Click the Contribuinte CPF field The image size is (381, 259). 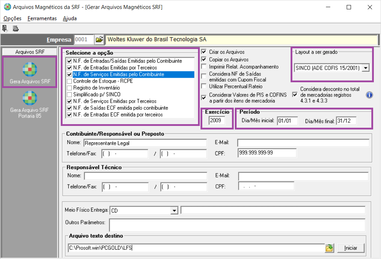(x=267, y=153)
